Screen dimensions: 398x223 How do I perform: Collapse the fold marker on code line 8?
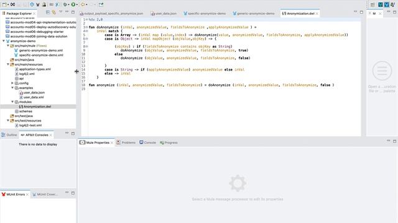coord(87,46)
